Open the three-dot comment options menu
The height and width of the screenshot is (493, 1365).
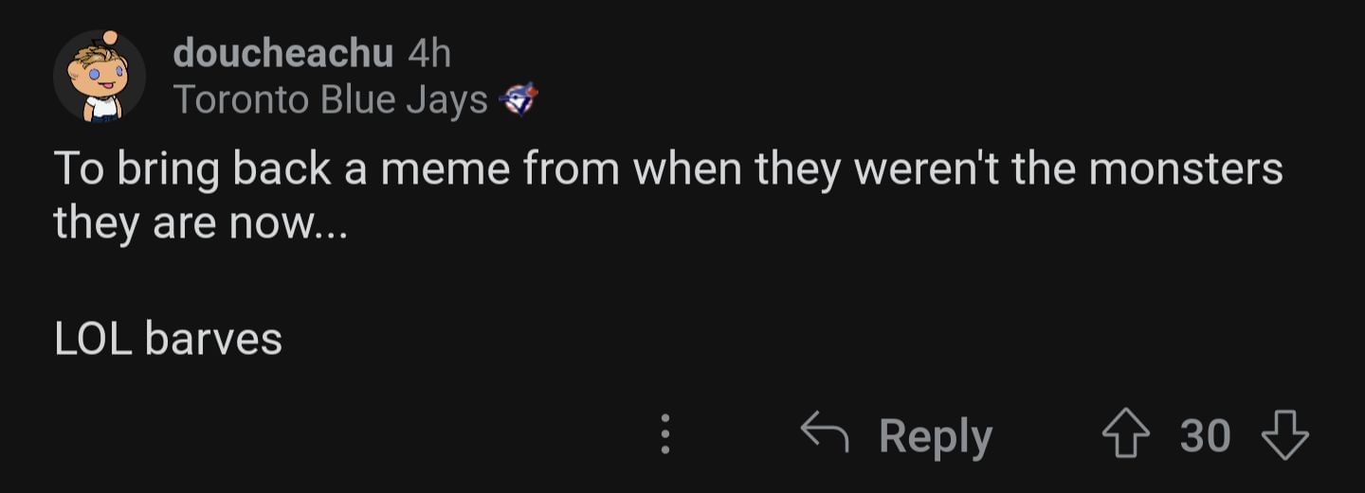pyautogui.click(x=665, y=435)
